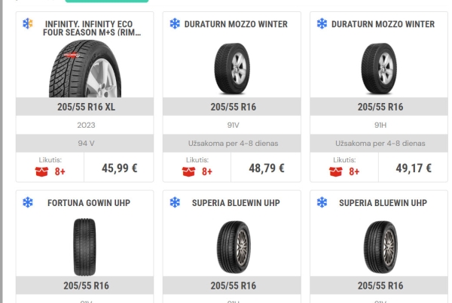Click the winter snowflake icon beside Fortuna Gowin UHP
Viewport: 452px width, 303px height.
click(28, 203)
